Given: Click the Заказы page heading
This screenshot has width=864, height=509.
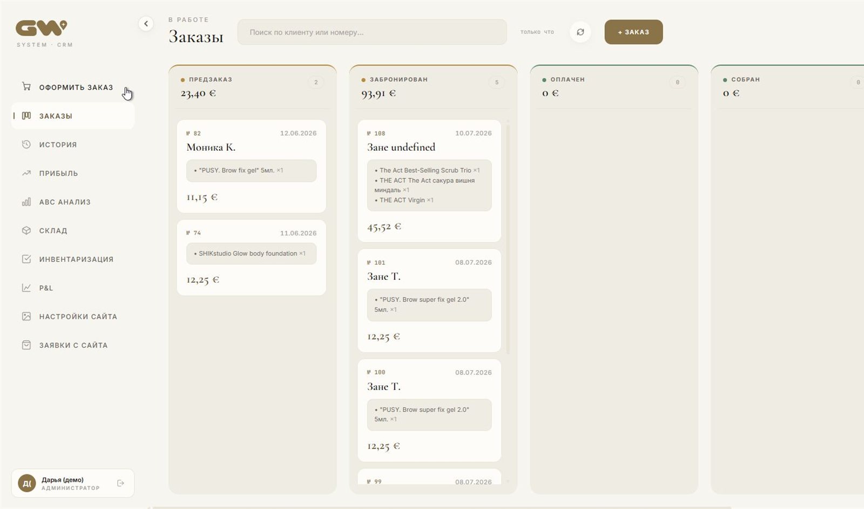Looking at the screenshot, I should pos(196,36).
